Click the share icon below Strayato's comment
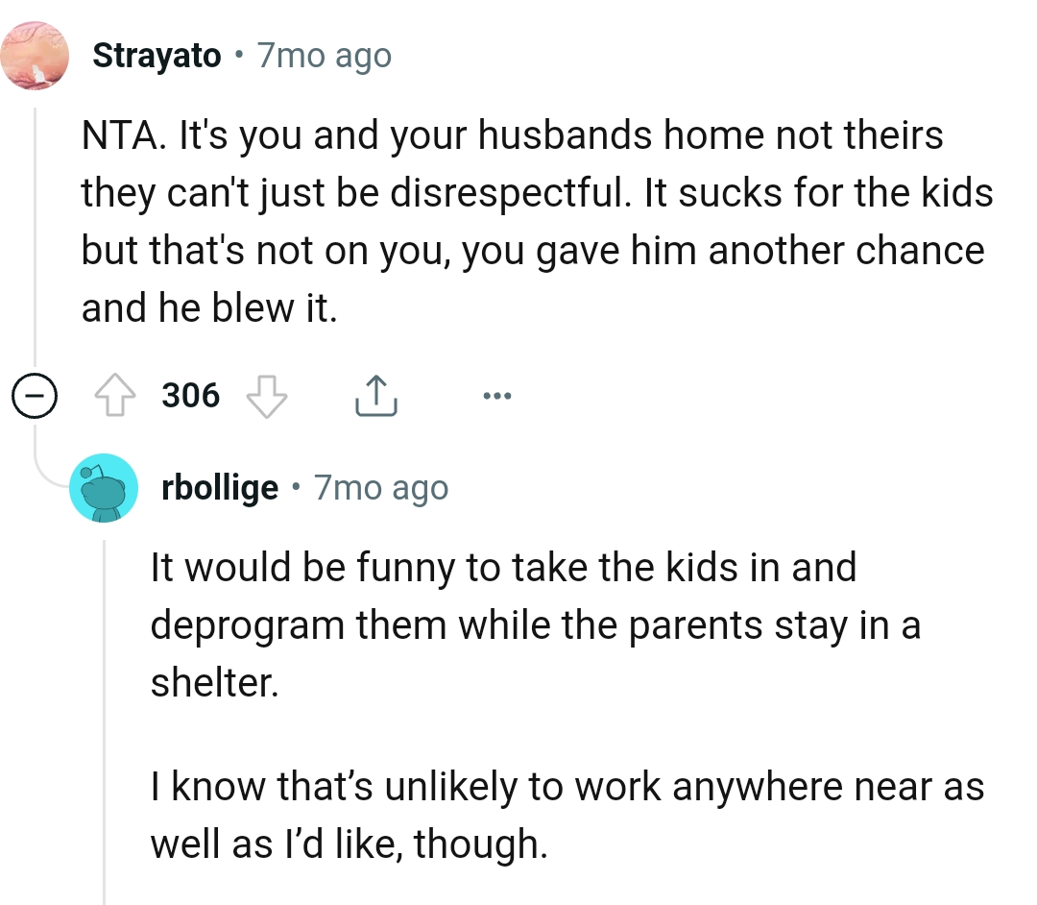Viewport: 1037px width, 905px height. (376, 394)
